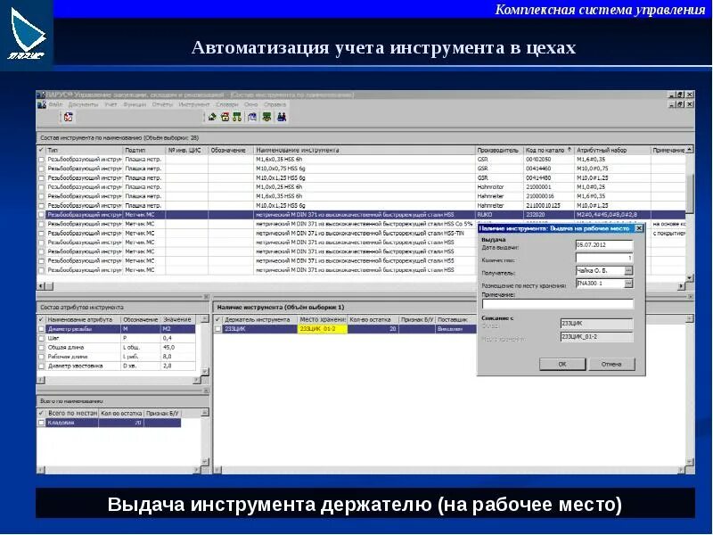
Task: Open the Учет menu
Action: 111,104
